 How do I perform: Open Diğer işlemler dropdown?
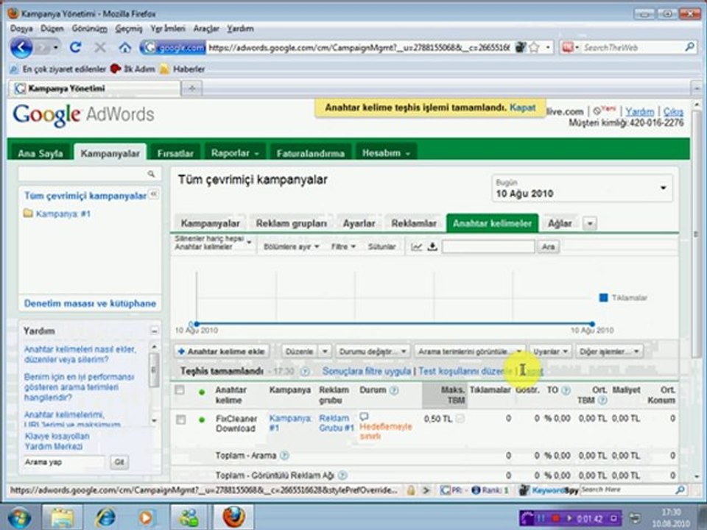tap(609, 351)
